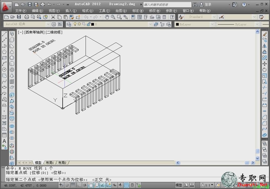Screen dimensions: 270x189
Task: Click the Cut scissors icon
Action: [x=53, y=17]
